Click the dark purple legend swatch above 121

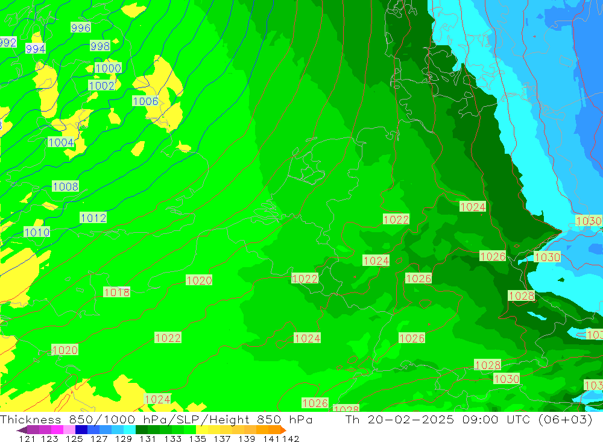[x=33, y=430]
